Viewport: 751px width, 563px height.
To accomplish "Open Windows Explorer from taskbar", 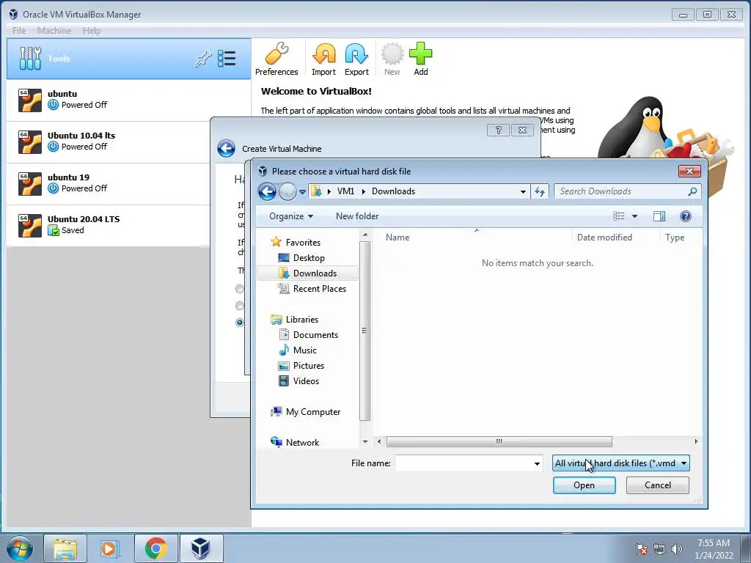I will pos(65,548).
